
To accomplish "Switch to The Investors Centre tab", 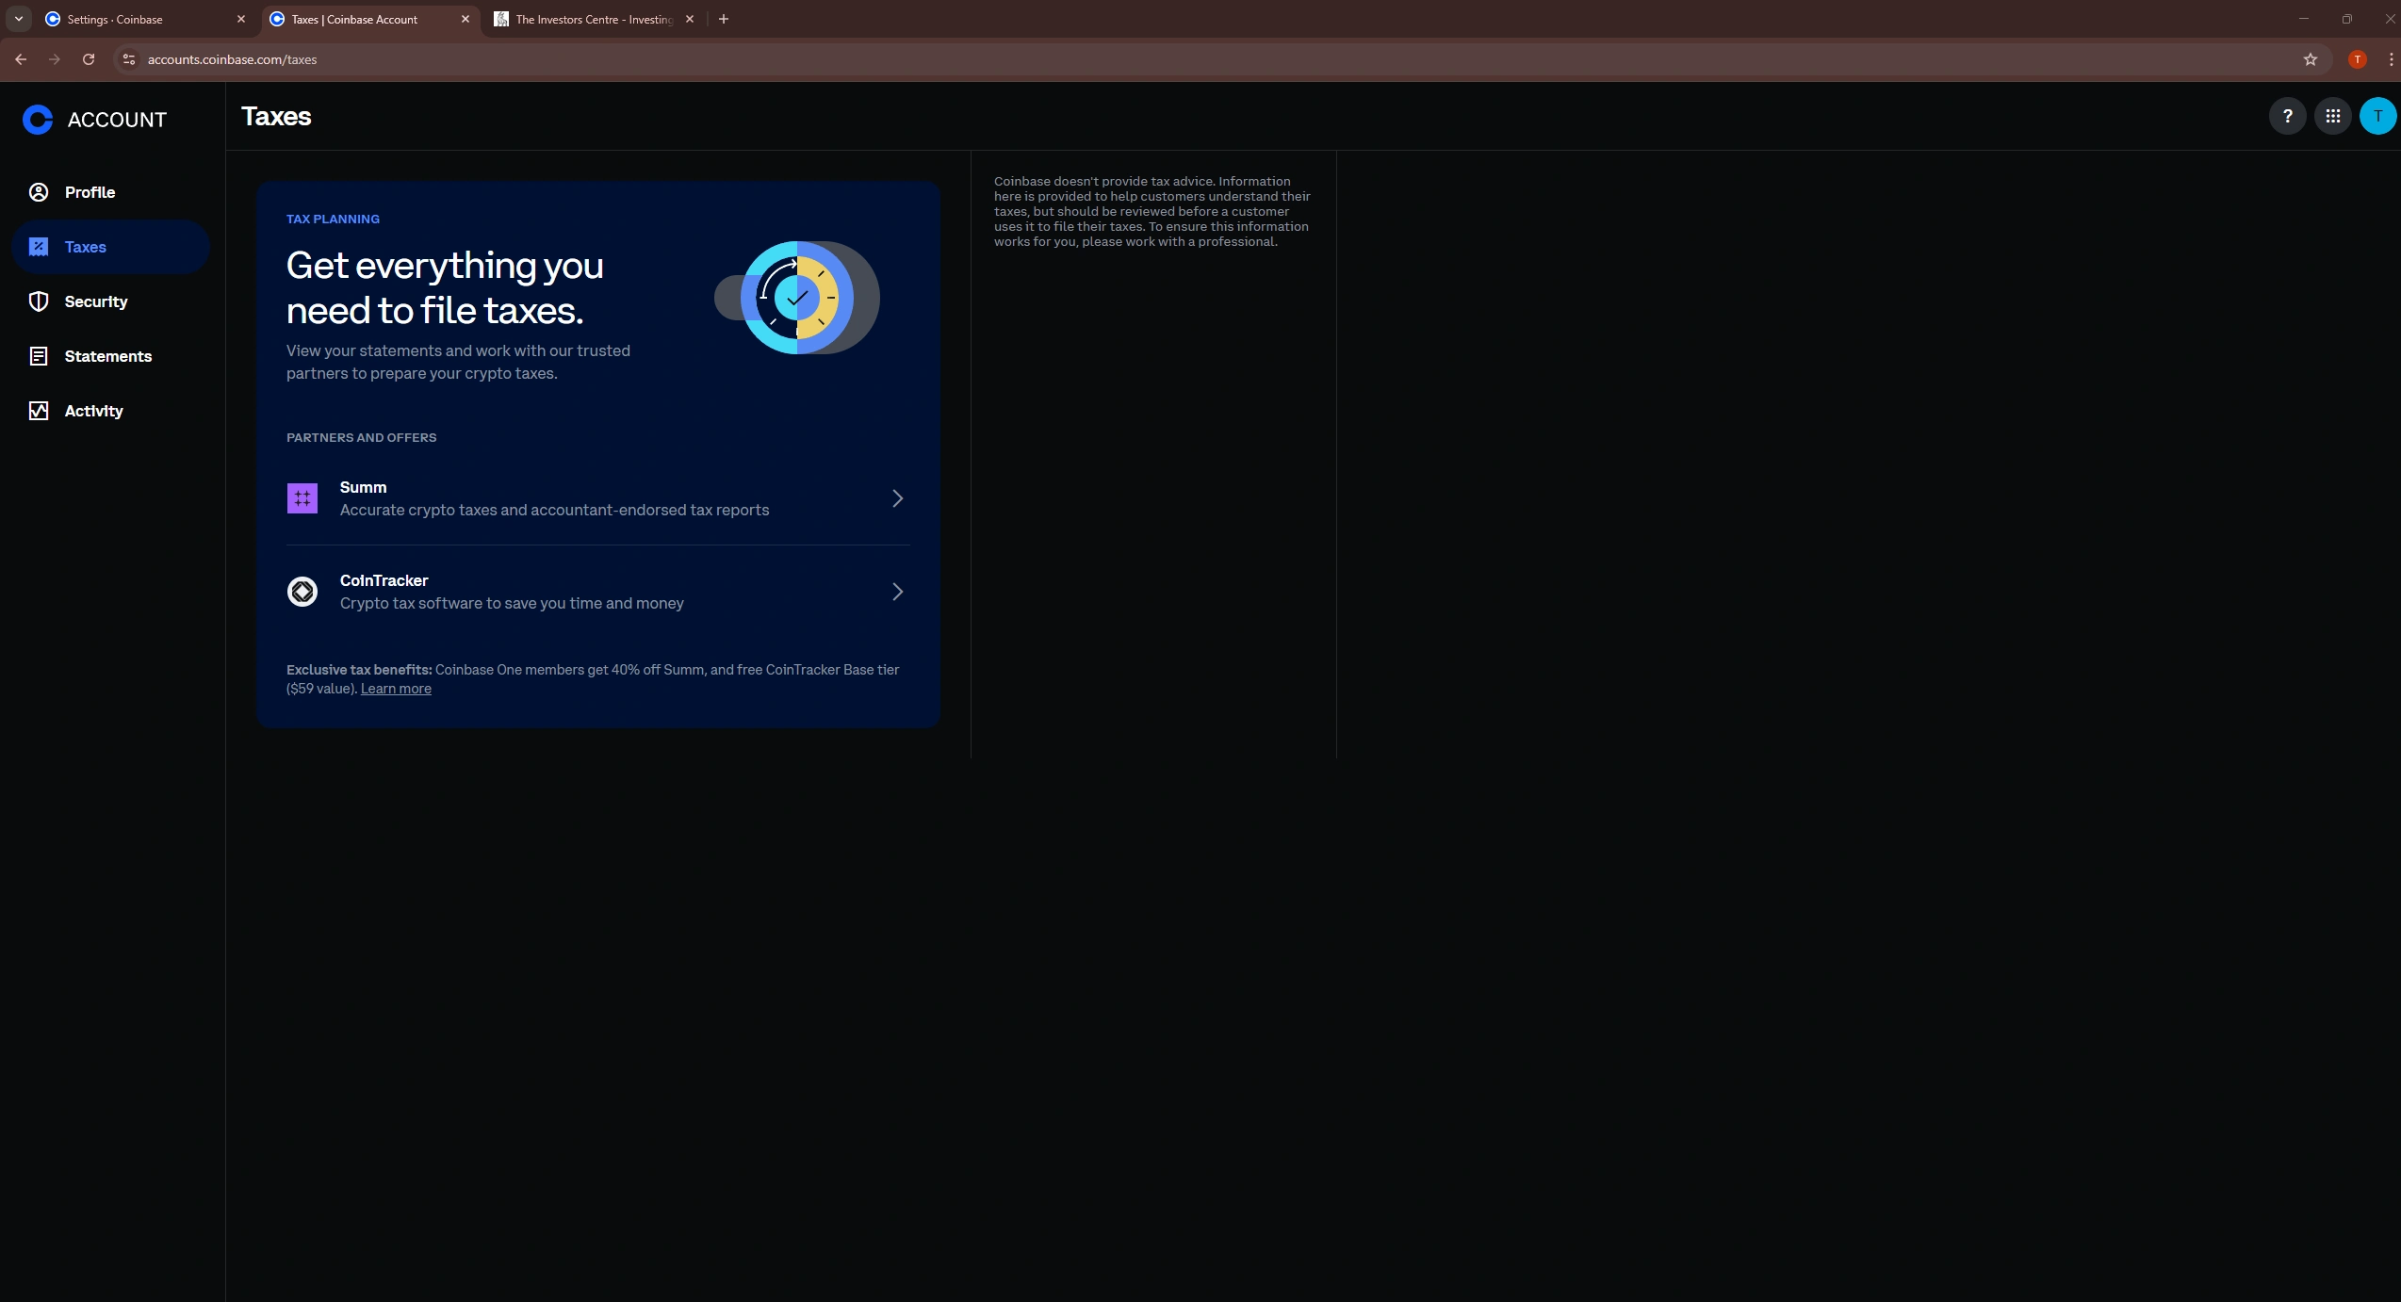I will pos(594,19).
